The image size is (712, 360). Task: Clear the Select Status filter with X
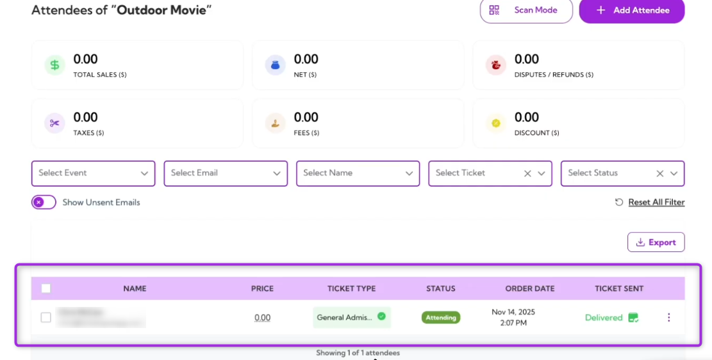(660, 173)
